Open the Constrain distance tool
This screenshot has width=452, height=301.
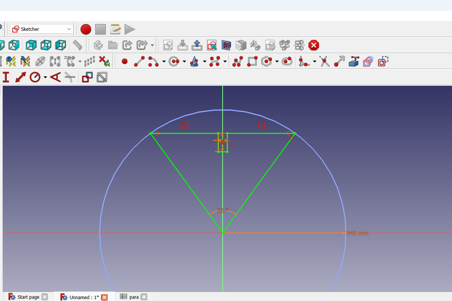pyautogui.click(x=21, y=77)
